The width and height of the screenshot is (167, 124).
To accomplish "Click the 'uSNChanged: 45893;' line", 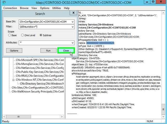I will coord(83,98).
